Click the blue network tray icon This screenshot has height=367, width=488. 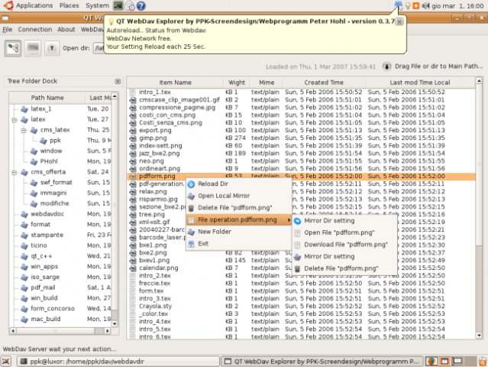pyautogui.click(x=398, y=5)
